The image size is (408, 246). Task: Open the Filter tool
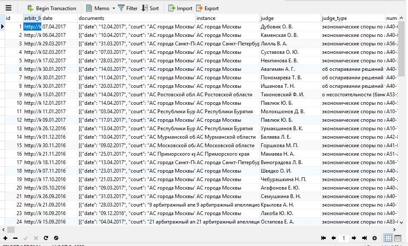coord(128,8)
